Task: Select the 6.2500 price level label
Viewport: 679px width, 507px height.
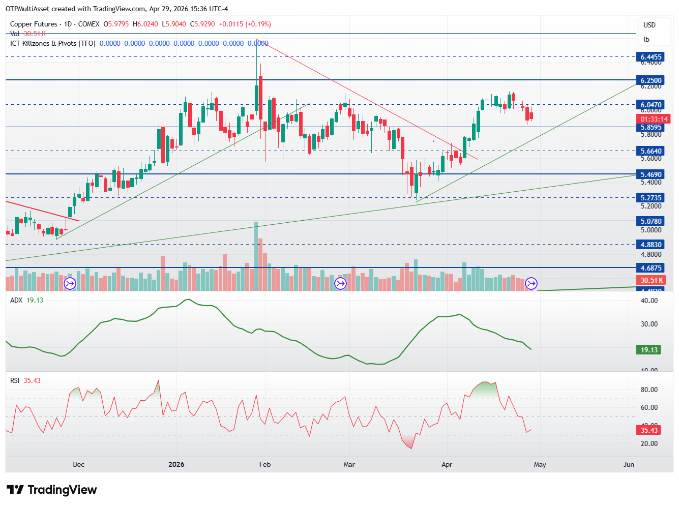Action: point(651,80)
